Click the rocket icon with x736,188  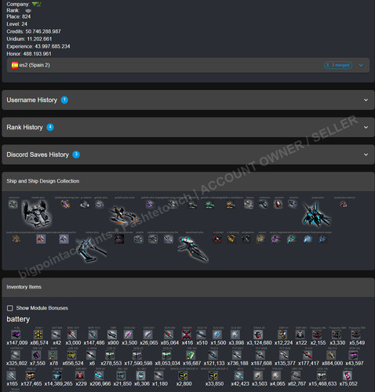(237, 355)
